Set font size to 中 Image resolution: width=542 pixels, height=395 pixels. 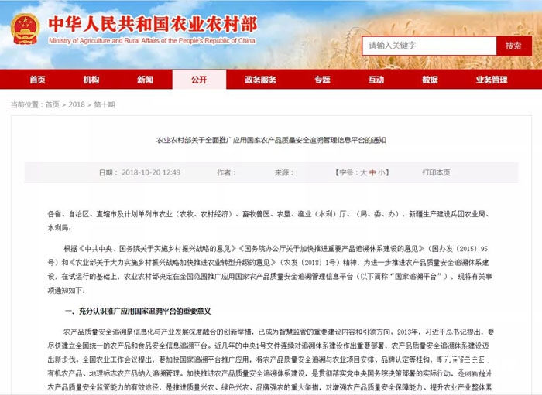coord(372,172)
